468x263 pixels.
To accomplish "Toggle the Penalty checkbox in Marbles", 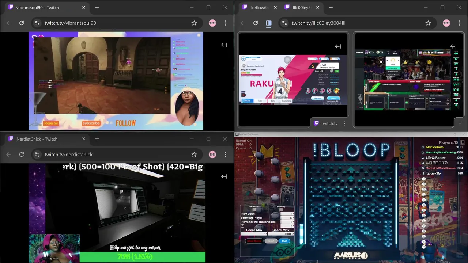I will pos(281,210).
